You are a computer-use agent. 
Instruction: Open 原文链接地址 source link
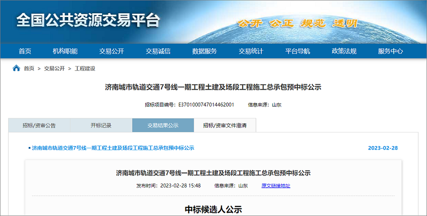click(x=276, y=186)
